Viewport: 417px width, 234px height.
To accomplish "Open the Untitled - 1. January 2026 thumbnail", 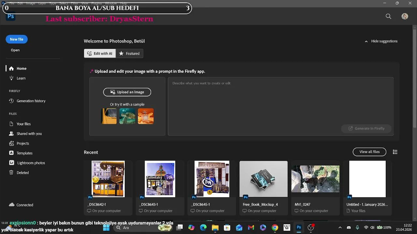I will tap(367, 179).
